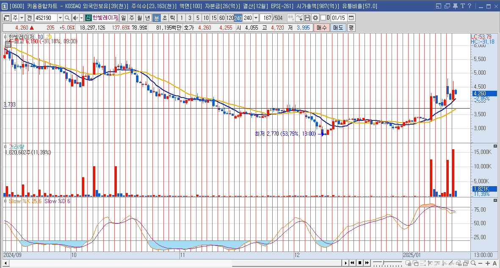Image resolution: width=500 pixels, height=268 pixels.
Task: Toggle the D checkbox in the toolbar
Action: pos(323,17)
